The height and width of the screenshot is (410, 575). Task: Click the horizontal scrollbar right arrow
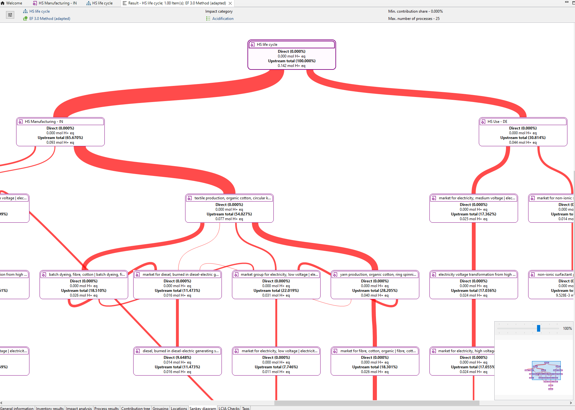(x=571, y=403)
